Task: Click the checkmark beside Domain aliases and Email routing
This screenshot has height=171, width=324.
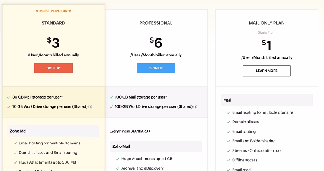Action: pos(15,153)
